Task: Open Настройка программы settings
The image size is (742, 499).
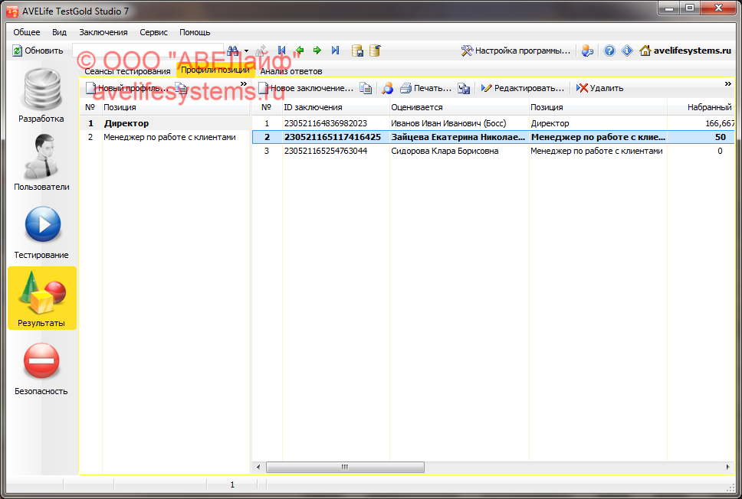Action: click(x=516, y=51)
